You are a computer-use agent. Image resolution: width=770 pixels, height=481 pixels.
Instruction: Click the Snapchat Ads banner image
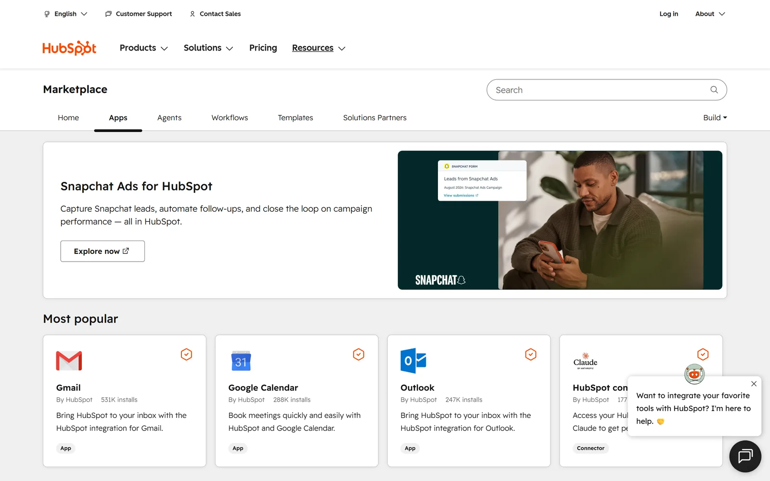click(560, 220)
